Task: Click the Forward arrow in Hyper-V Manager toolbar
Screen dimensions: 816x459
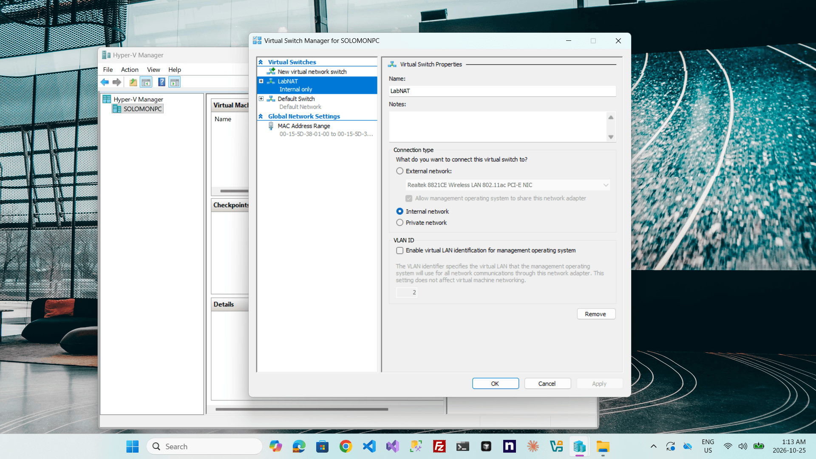Action: pyautogui.click(x=117, y=82)
